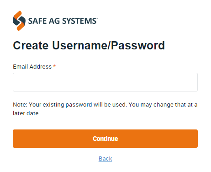The height and width of the screenshot is (172, 211).
Task: Click the word Password in the heading
Action: [x=138, y=45]
